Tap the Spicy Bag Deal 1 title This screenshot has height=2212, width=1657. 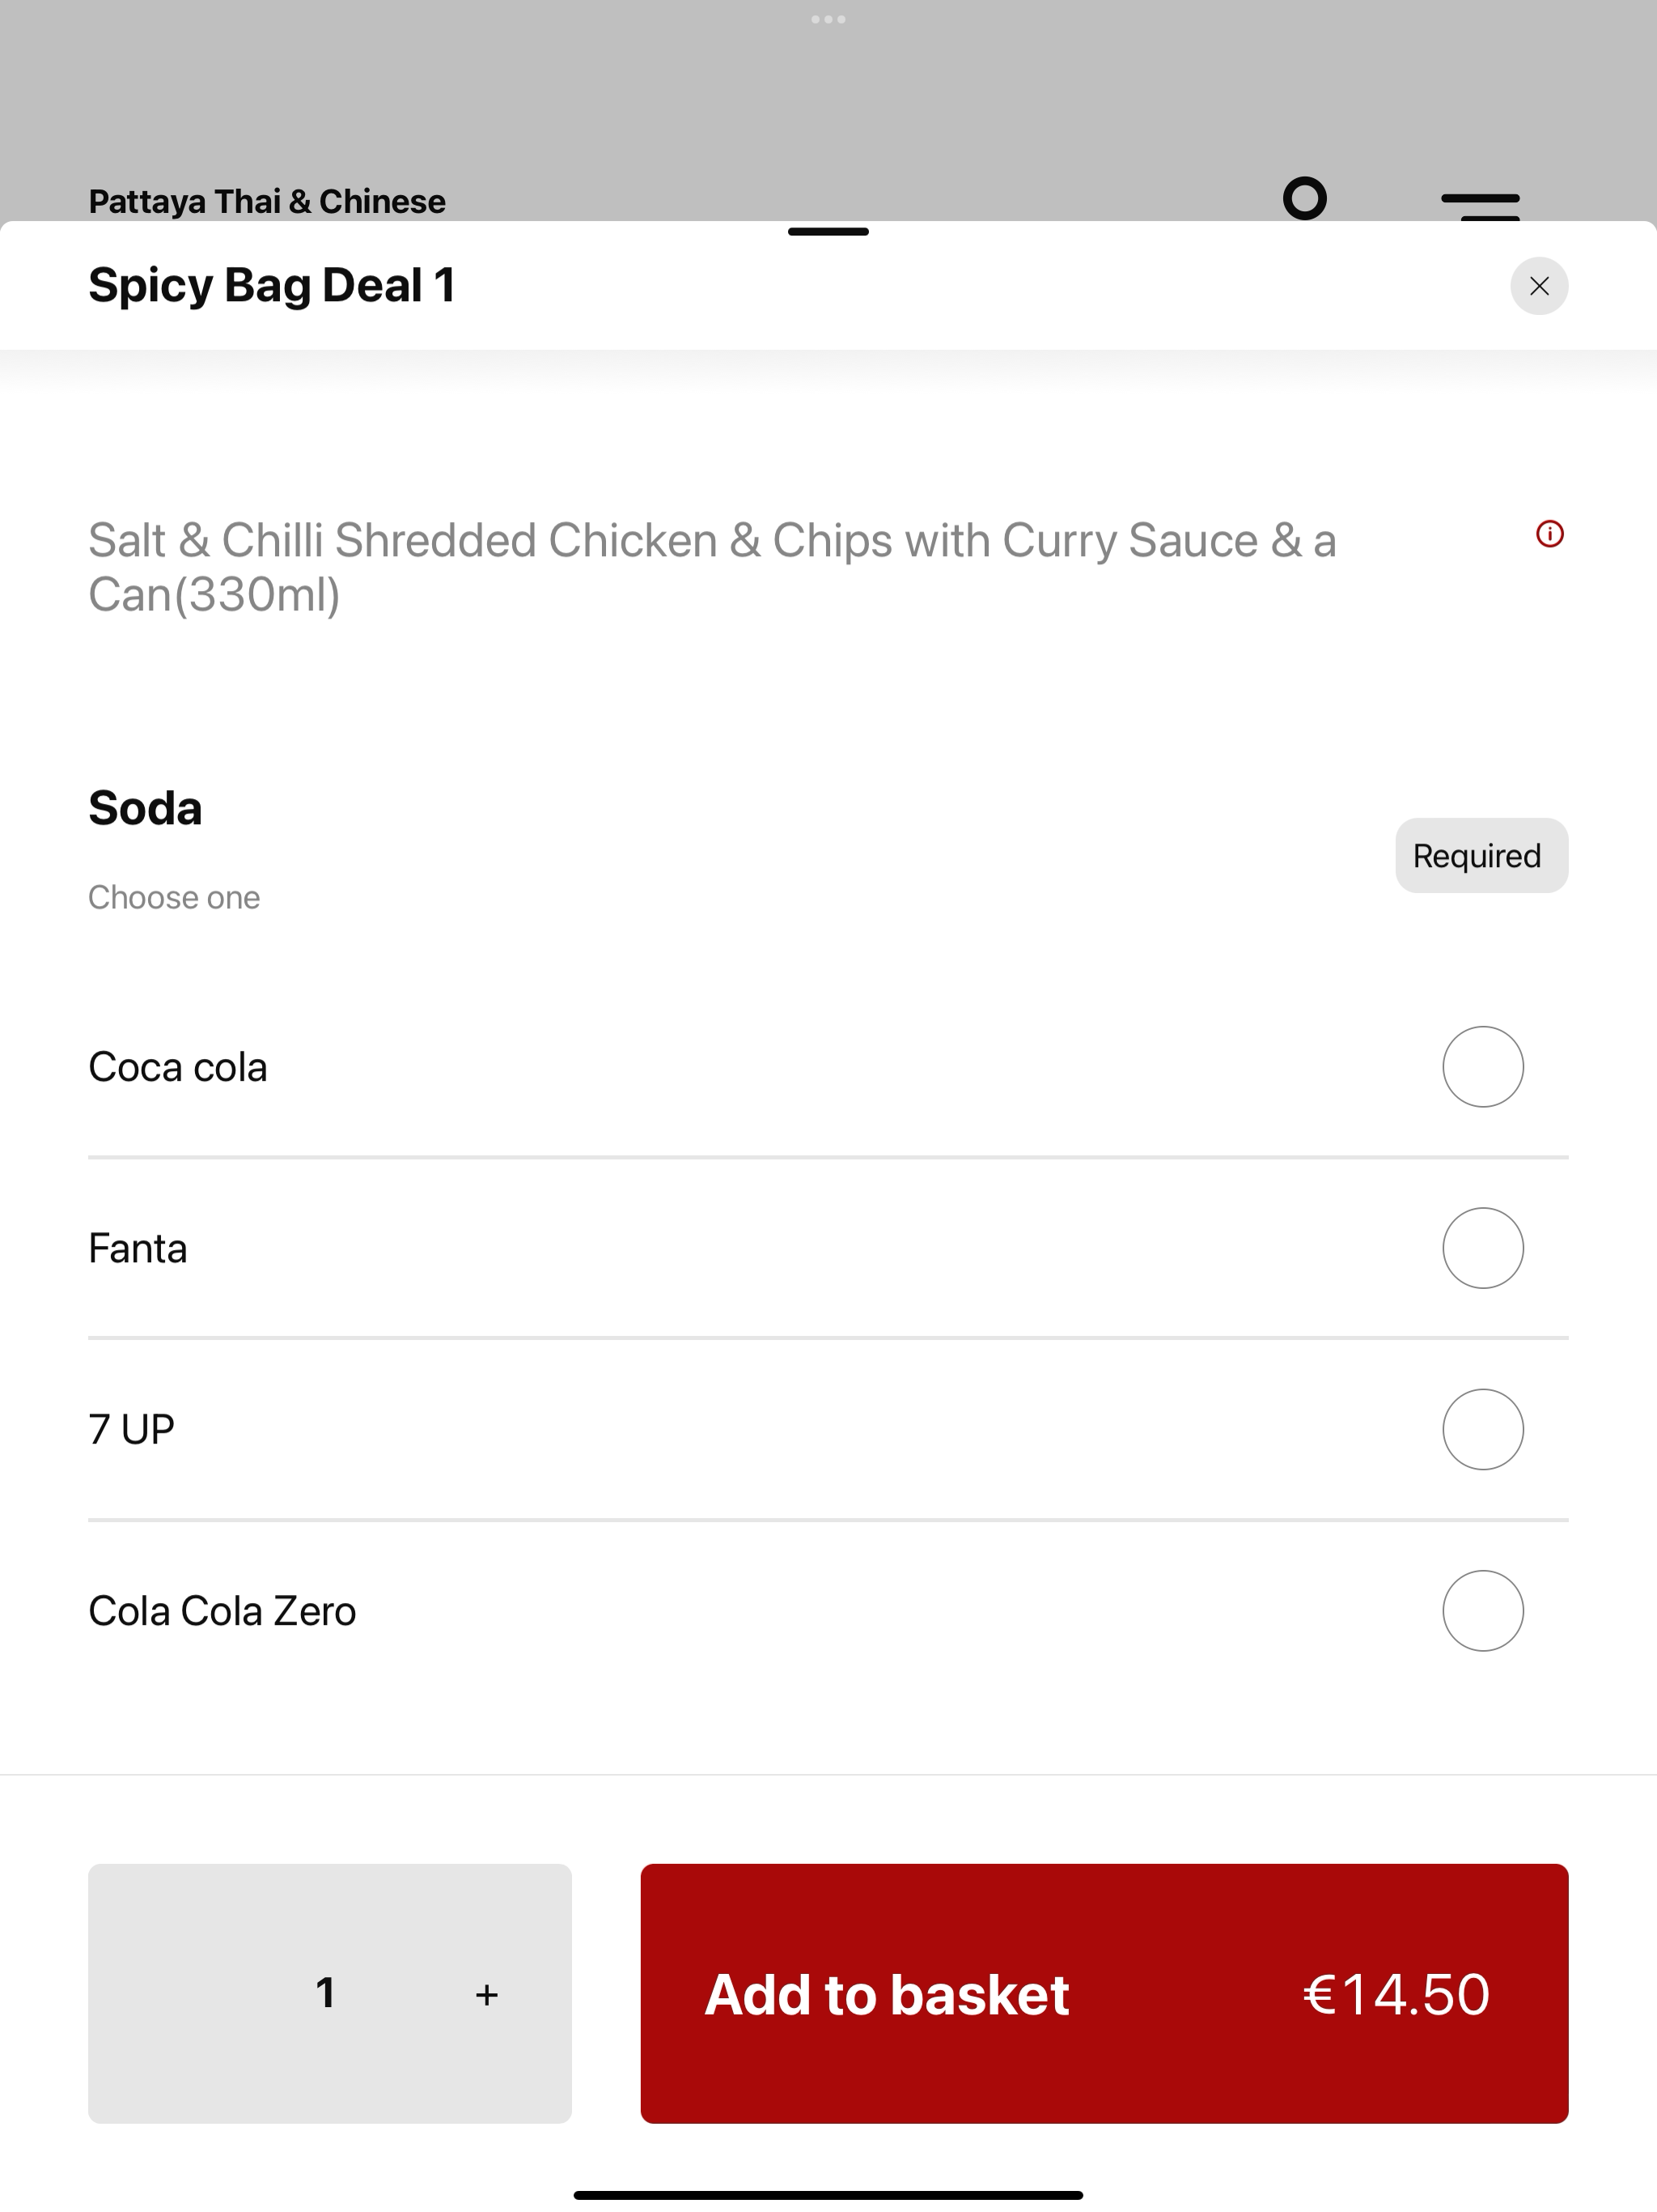tap(272, 286)
